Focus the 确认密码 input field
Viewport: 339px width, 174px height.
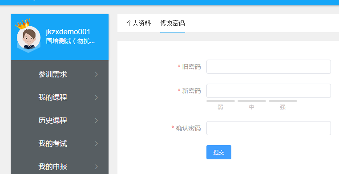(269, 128)
